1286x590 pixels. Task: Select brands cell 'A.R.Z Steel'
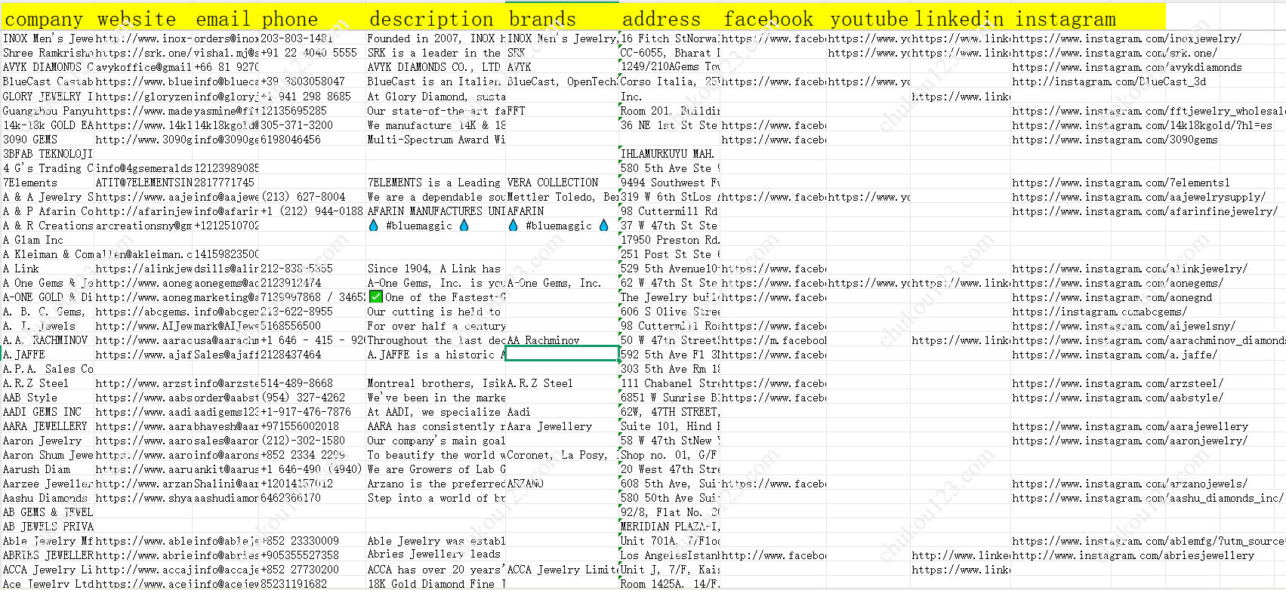563,383
